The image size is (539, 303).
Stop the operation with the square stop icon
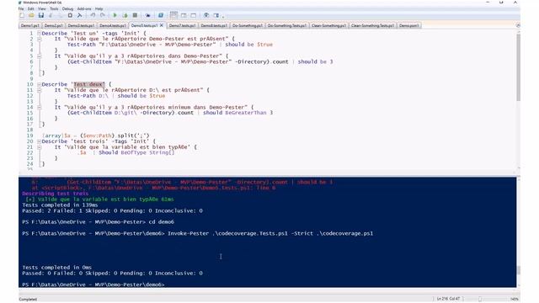tap(135, 15)
